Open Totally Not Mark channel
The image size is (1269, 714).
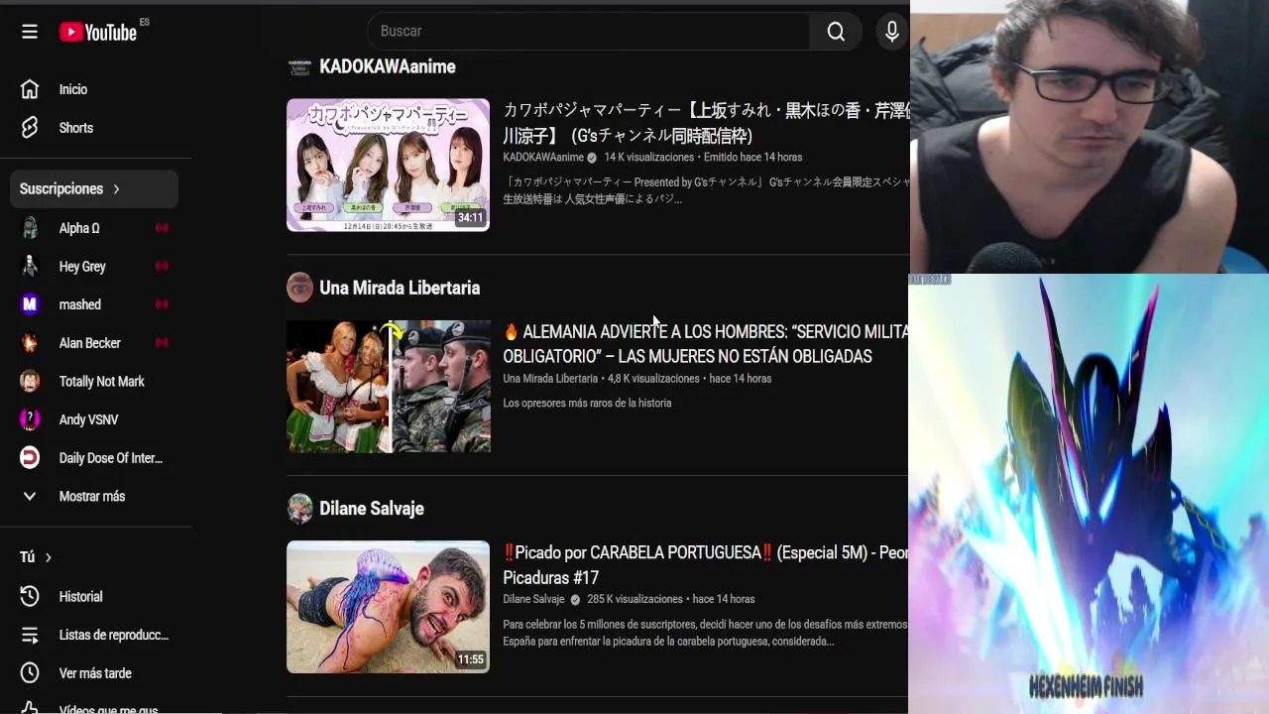[94, 381]
